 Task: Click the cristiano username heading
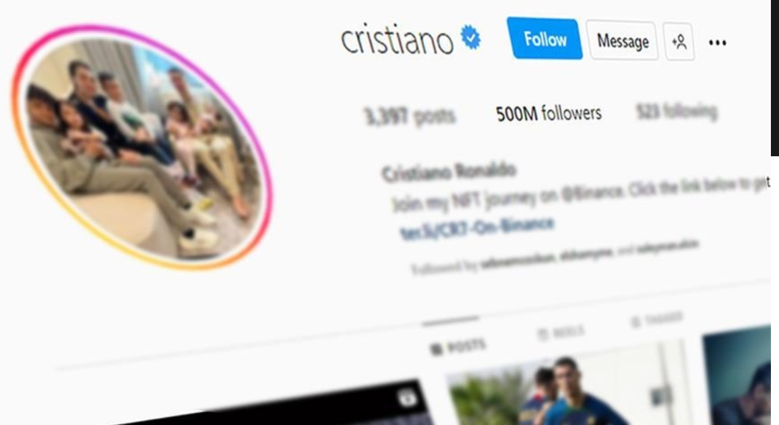tap(397, 38)
